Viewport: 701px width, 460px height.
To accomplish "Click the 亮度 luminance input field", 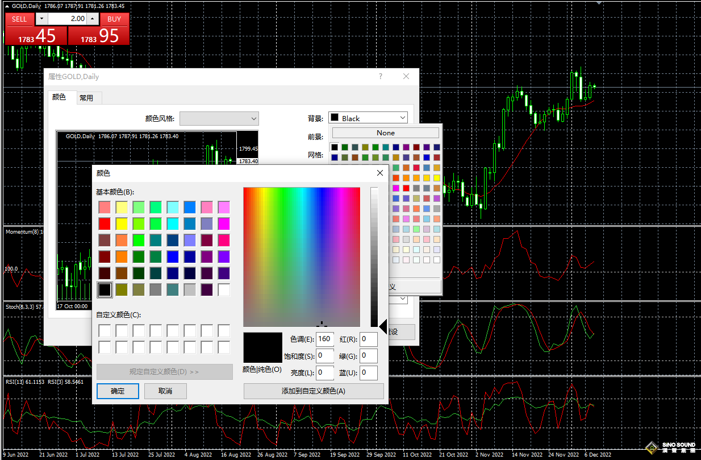I will [x=324, y=373].
